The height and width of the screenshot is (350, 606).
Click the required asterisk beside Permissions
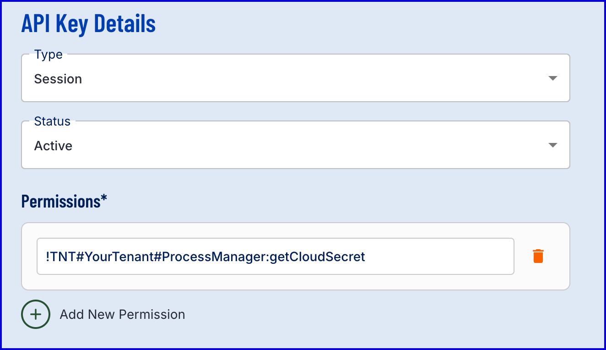click(104, 199)
